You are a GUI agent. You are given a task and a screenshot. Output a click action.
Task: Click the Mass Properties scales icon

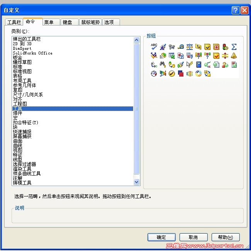tap(190, 47)
